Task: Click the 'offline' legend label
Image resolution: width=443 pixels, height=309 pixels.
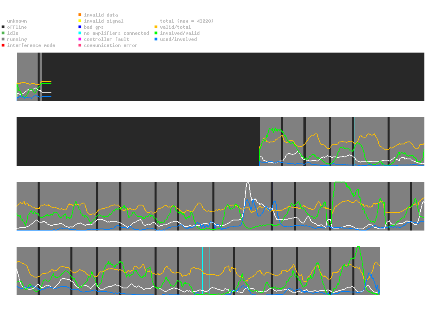Action: (x=17, y=27)
